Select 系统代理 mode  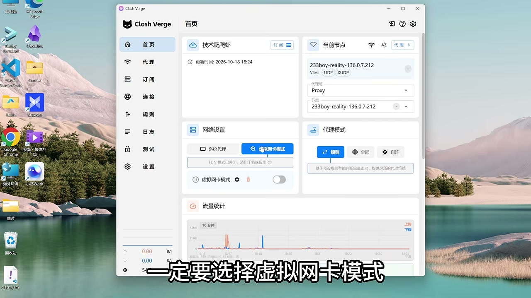[213, 149]
